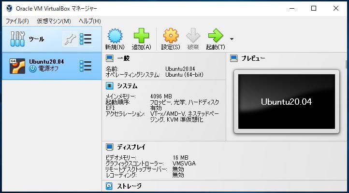This screenshot has width=349, height=193.
Task: Expand the ストレージ section header
Action: (129, 186)
